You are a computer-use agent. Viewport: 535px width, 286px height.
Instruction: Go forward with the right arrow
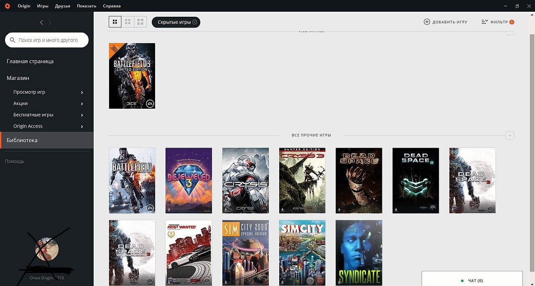(50, 22)
